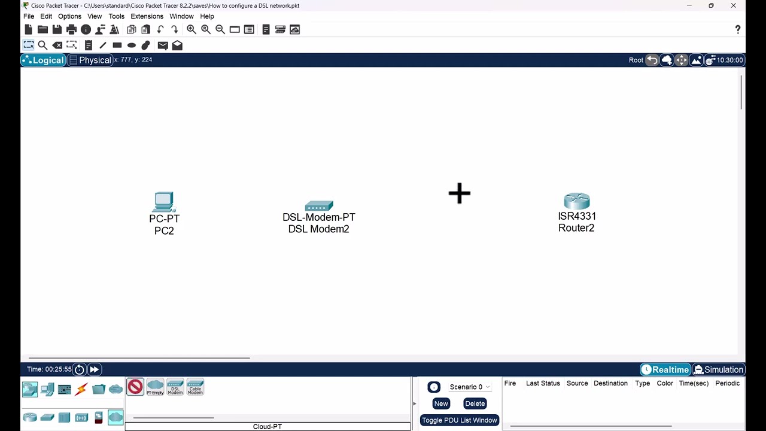766x431 pixels.
Task: Pick the Cable Modem device
Action: [195, 387]
